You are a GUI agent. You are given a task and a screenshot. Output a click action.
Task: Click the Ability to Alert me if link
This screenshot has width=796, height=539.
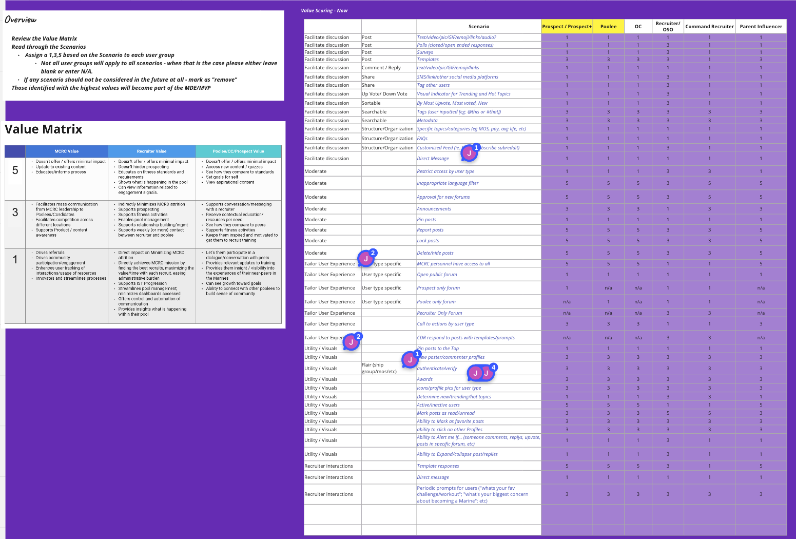coord(478,440)
